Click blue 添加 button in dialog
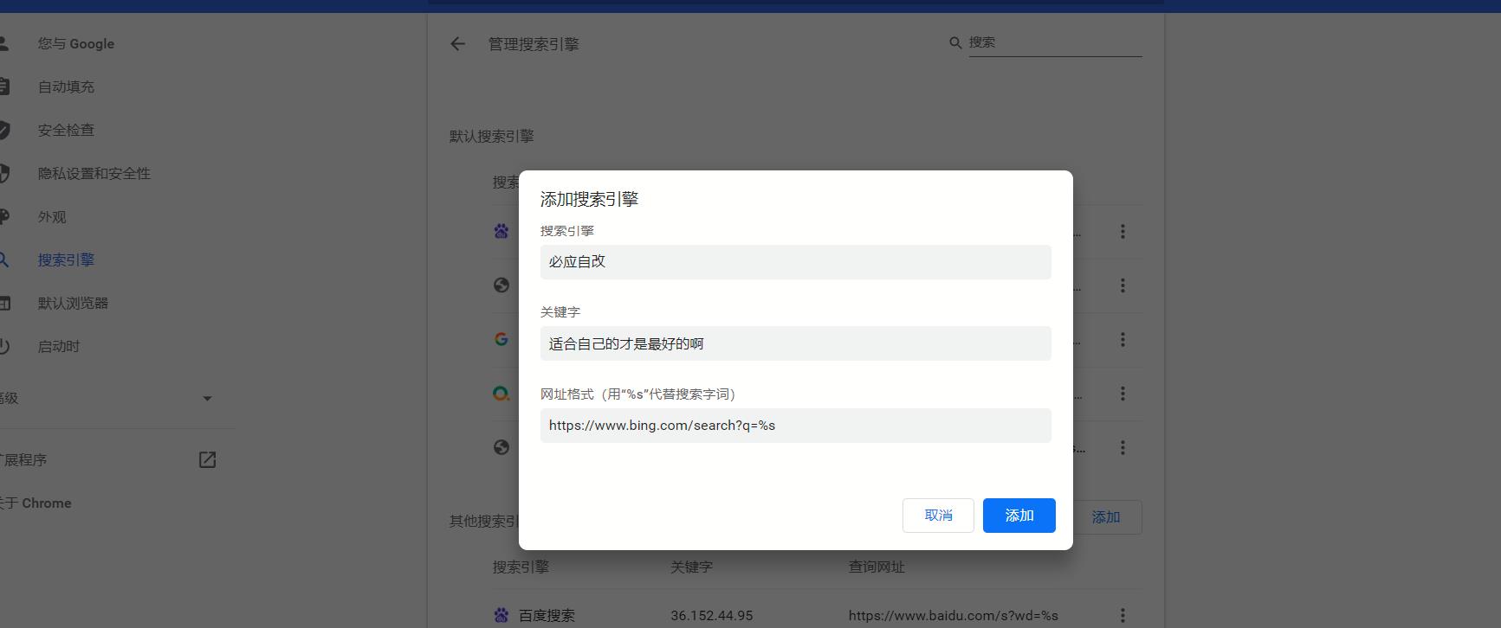1501x628 pixels. [1019, 516]
